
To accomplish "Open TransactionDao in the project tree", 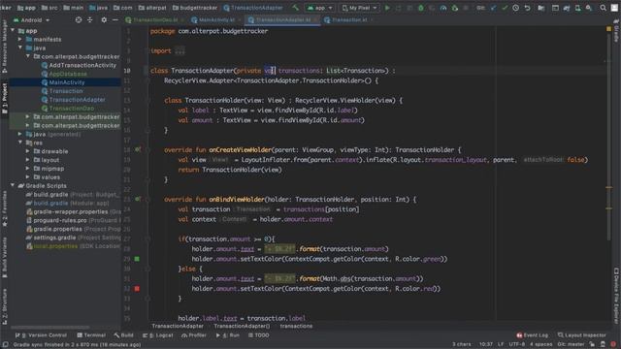I will click(x=68, y=109).
